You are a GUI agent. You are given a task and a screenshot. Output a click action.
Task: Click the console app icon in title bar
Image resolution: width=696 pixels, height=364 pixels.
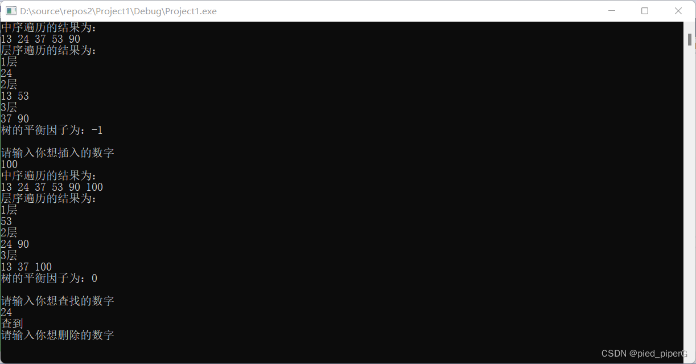point(11,11)
